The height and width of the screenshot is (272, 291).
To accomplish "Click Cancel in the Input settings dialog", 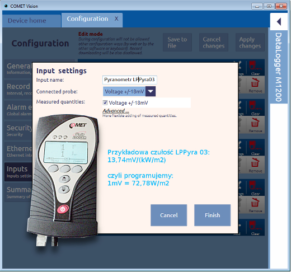I will (168, 215).
